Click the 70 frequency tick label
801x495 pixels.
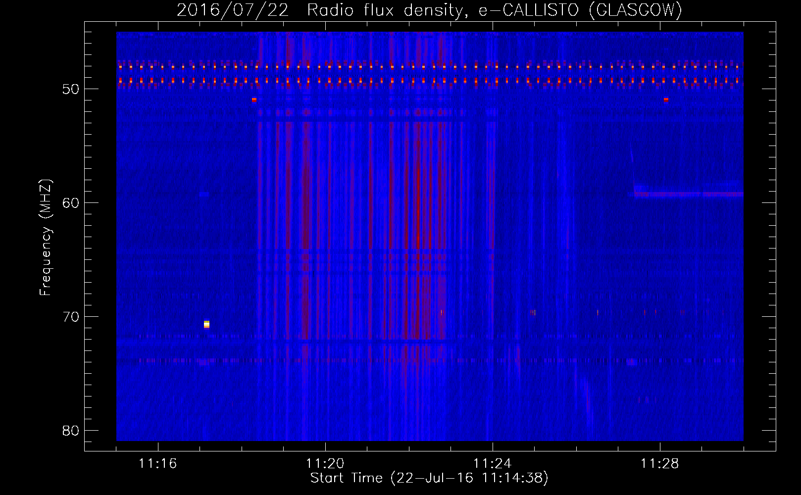click(71, 317)
